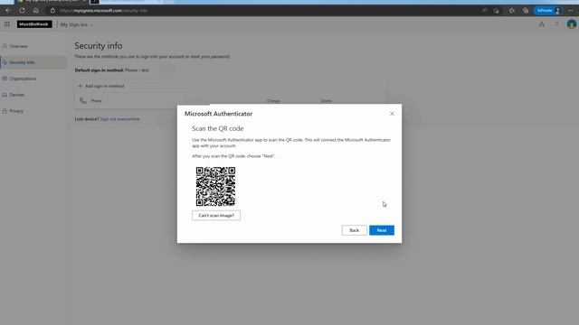The width and height of the screenshot is (579, 325).
Task: Open the read aloud icon in address bar
Action: click(485, 11)
